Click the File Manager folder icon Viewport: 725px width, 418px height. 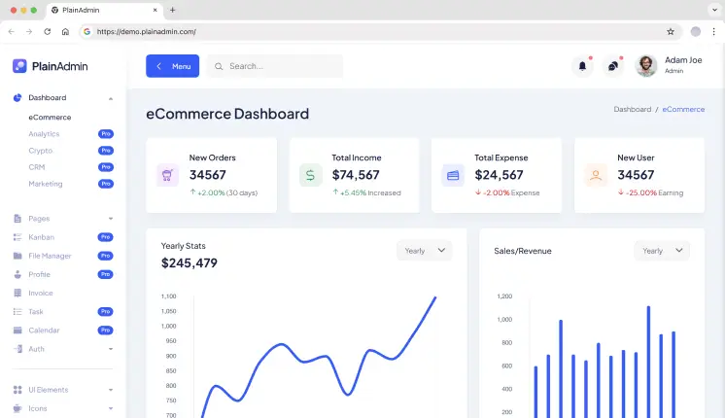[x=17, y=256]
